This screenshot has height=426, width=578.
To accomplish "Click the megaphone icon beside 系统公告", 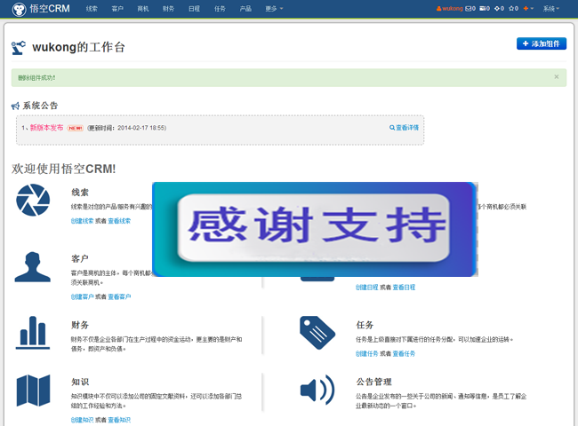I will tap(15, 106).
